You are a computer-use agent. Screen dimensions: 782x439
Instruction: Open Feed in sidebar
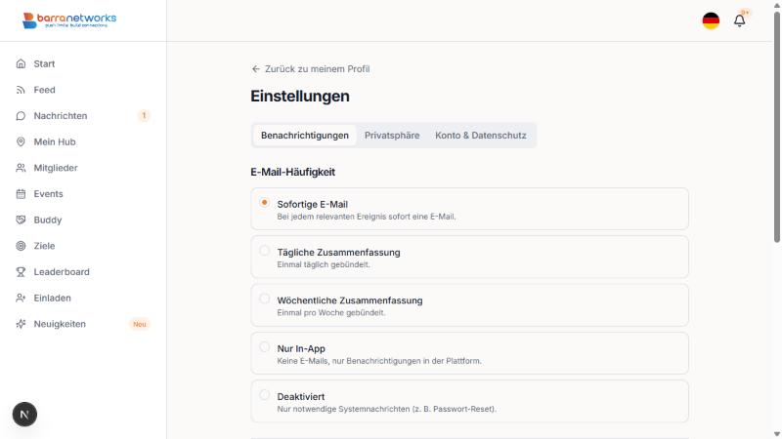[x=83, y=90]
